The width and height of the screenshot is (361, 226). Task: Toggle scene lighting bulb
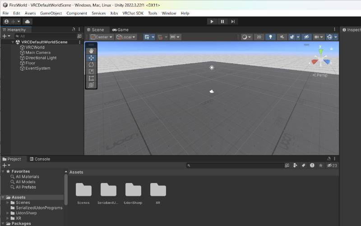pyautogui.click(x=270, y=37)
